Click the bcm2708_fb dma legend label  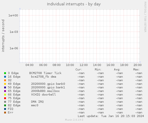[43, 77]
